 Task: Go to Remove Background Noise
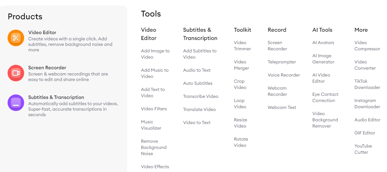(x=154, y=147)
